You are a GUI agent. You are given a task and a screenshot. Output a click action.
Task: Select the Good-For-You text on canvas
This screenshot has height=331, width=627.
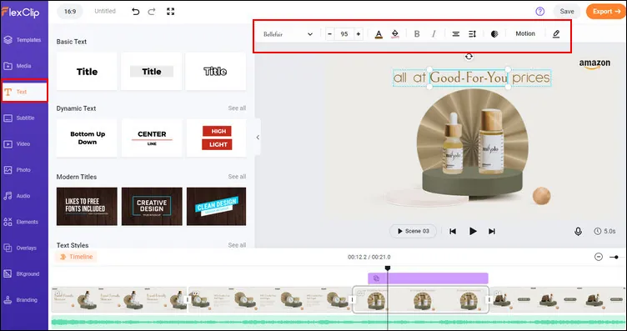[469, 78]
